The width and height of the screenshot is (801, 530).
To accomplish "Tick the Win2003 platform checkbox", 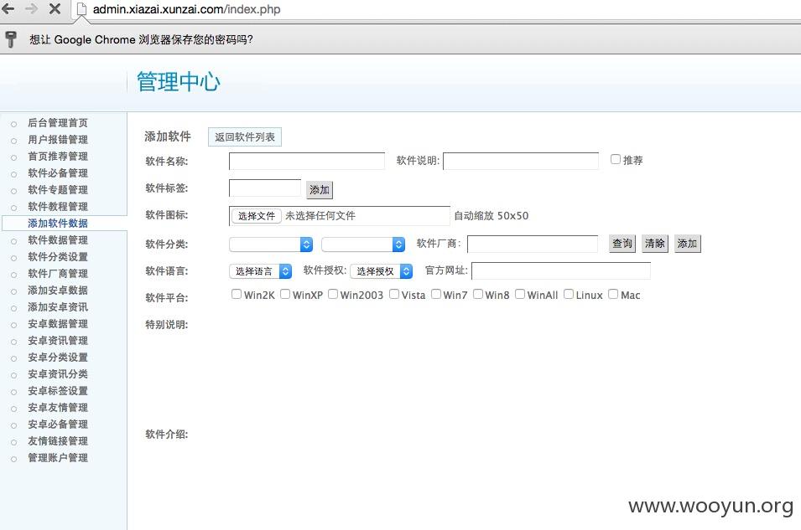I will pyautogui.click(x=332, y=294).
